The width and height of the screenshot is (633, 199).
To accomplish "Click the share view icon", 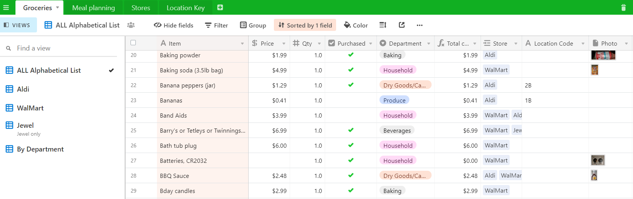I will point(402,25).
